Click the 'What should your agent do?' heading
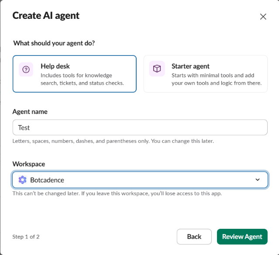The image size is (279, 255). 54,43
